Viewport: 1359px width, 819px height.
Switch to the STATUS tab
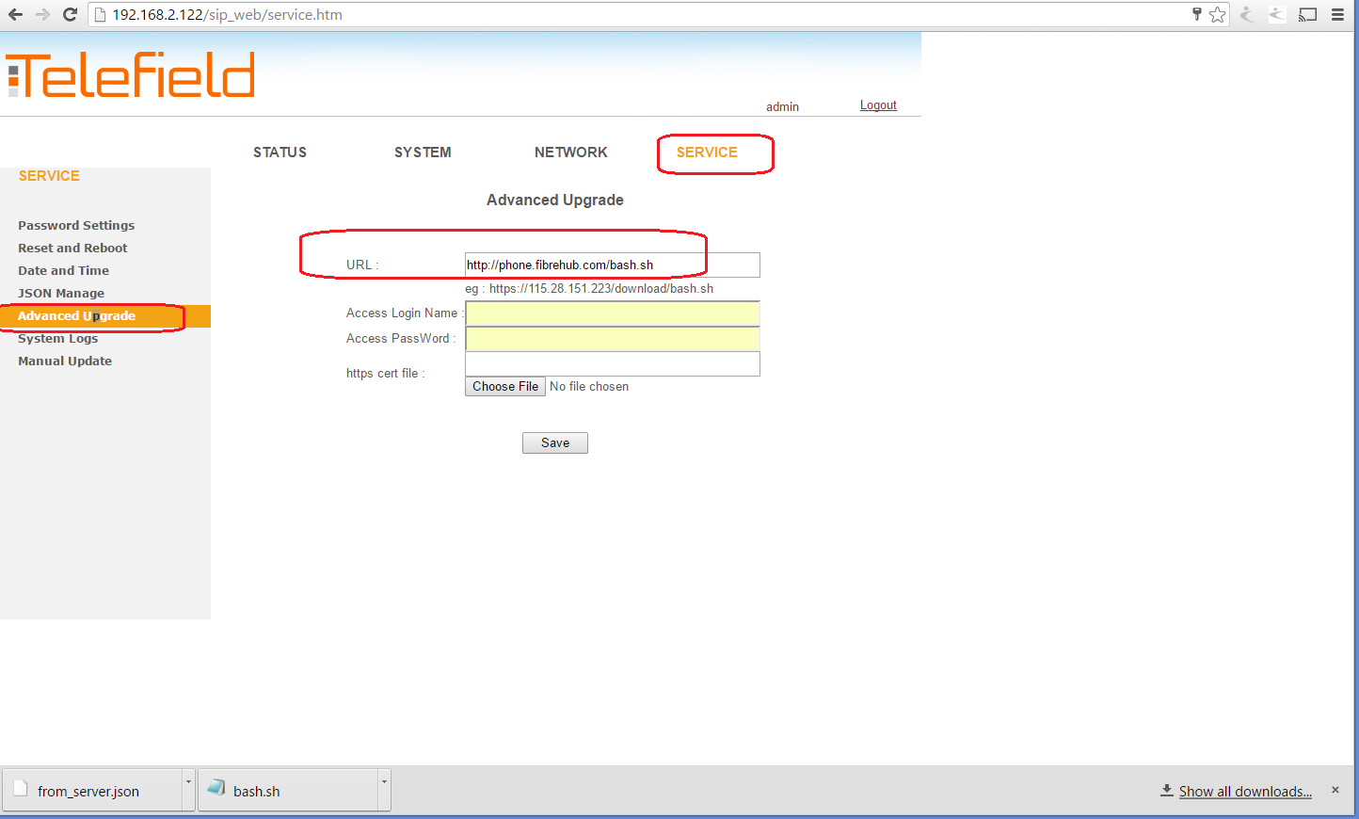280,153
